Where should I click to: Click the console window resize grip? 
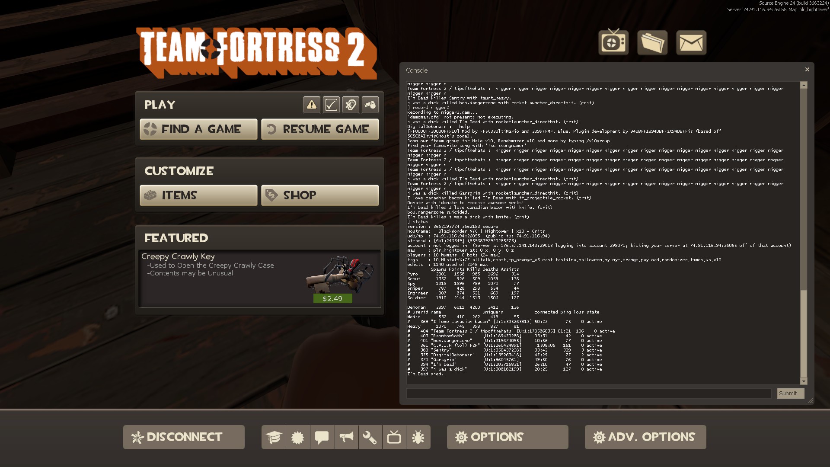[x=810, y=401]
